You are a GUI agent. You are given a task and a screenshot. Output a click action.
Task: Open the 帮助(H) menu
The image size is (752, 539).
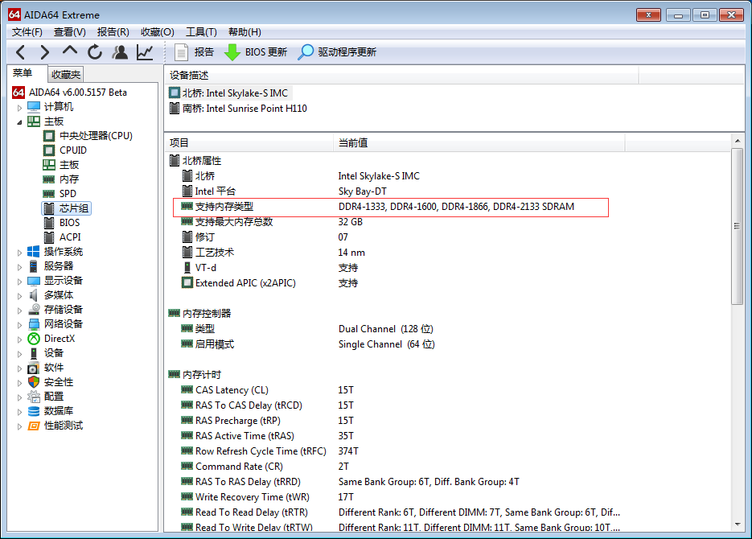click(x=245, y=32)
